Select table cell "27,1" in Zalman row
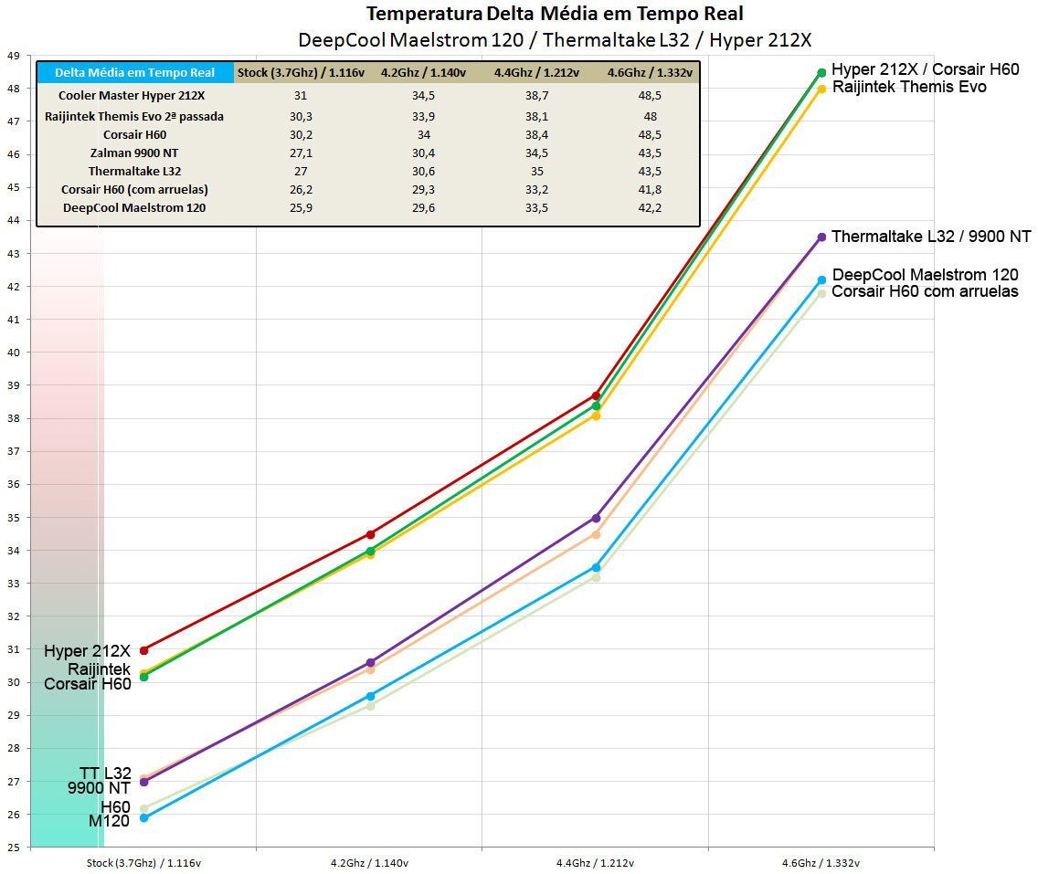This screenshot has height=874, width=1038. [x=301, y=153]
